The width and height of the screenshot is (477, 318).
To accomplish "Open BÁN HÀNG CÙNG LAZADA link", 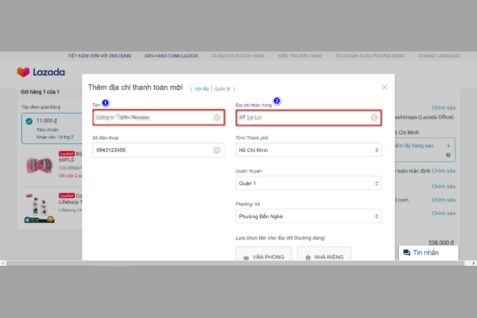I will coord(171,56).
